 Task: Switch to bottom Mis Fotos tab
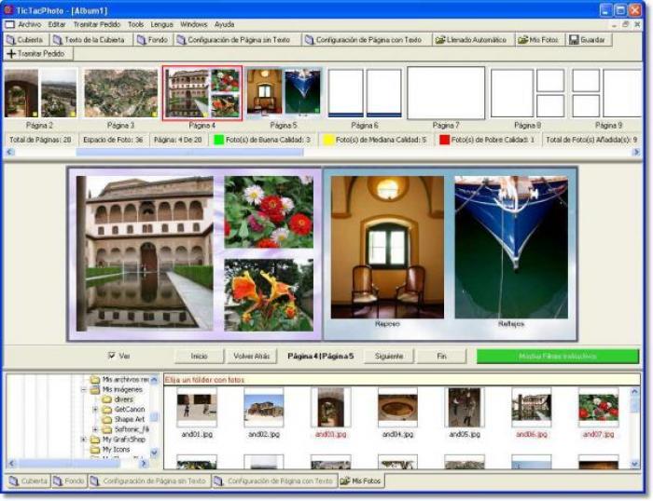pyautogui.click(x=361, y=481)
